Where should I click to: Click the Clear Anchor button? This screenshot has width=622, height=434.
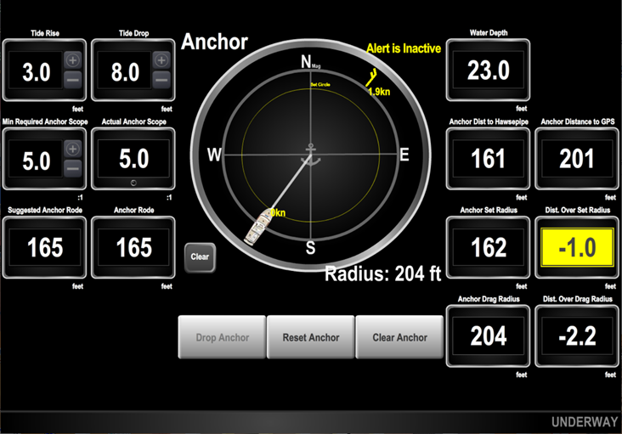tap(399, 337)
